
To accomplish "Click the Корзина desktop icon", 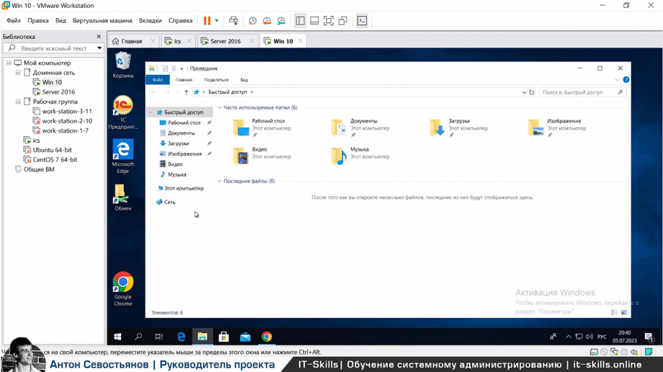I will (x=123, y=65).
